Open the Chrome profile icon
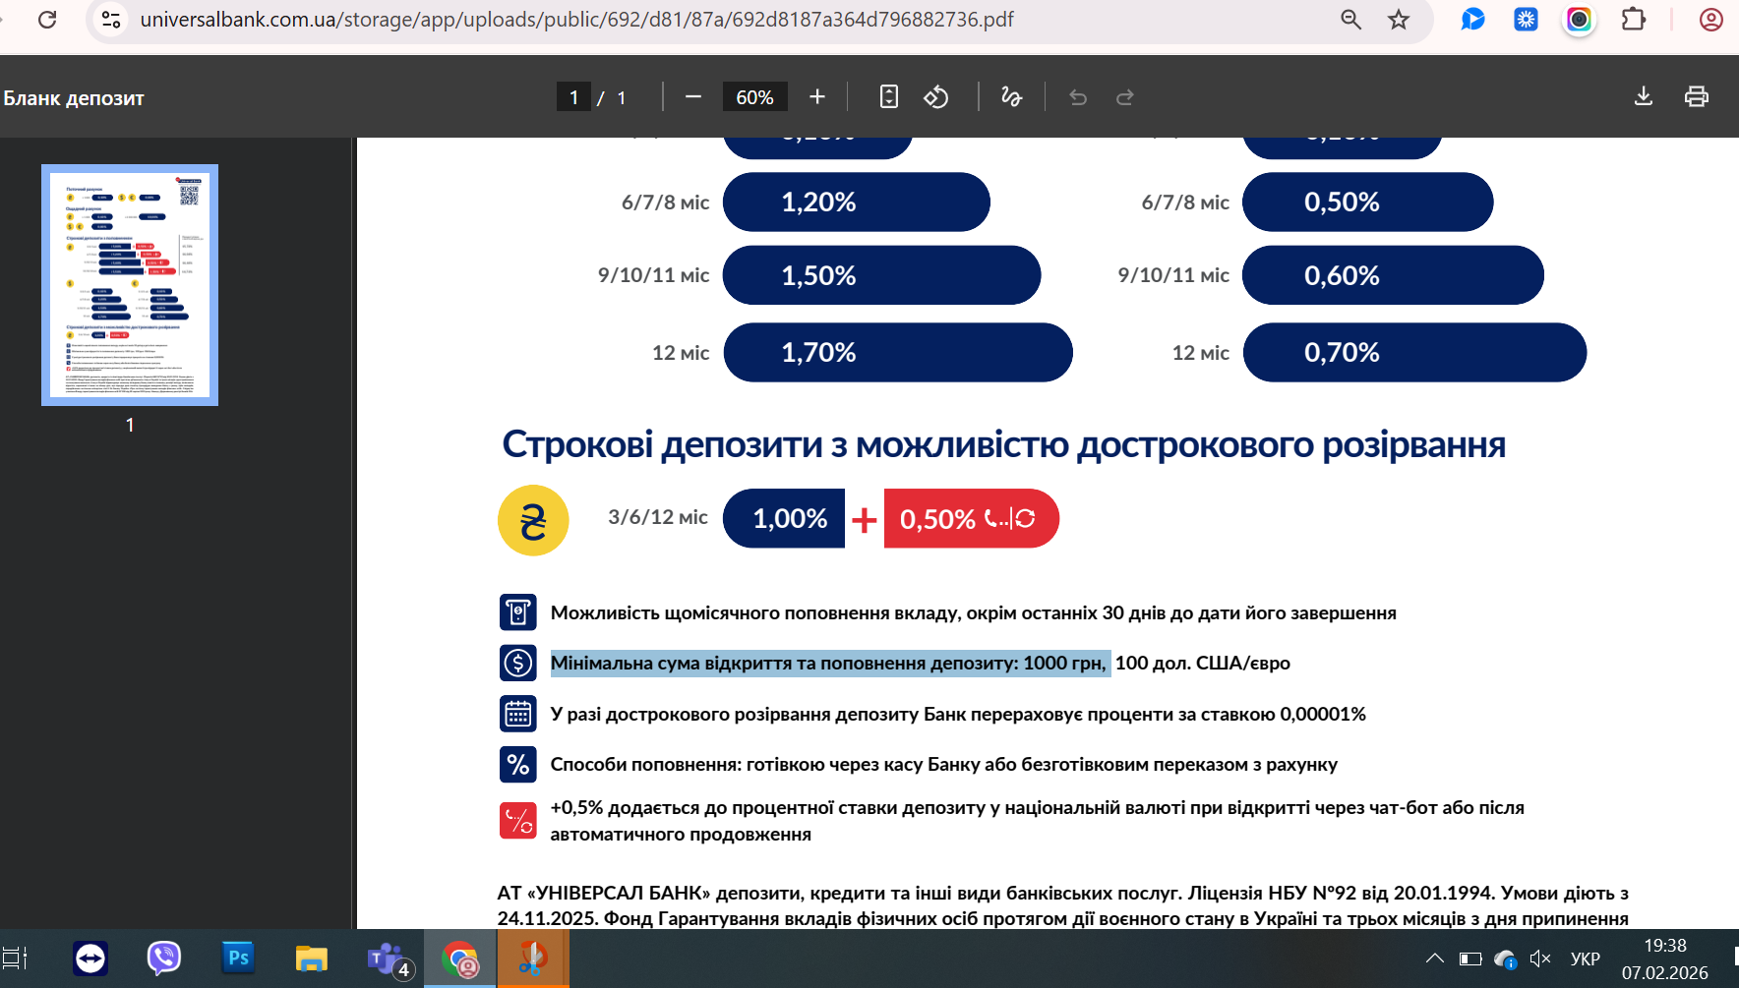Screen dimensions: 1739x988 pyautogui.click(x=1711, y=20)
